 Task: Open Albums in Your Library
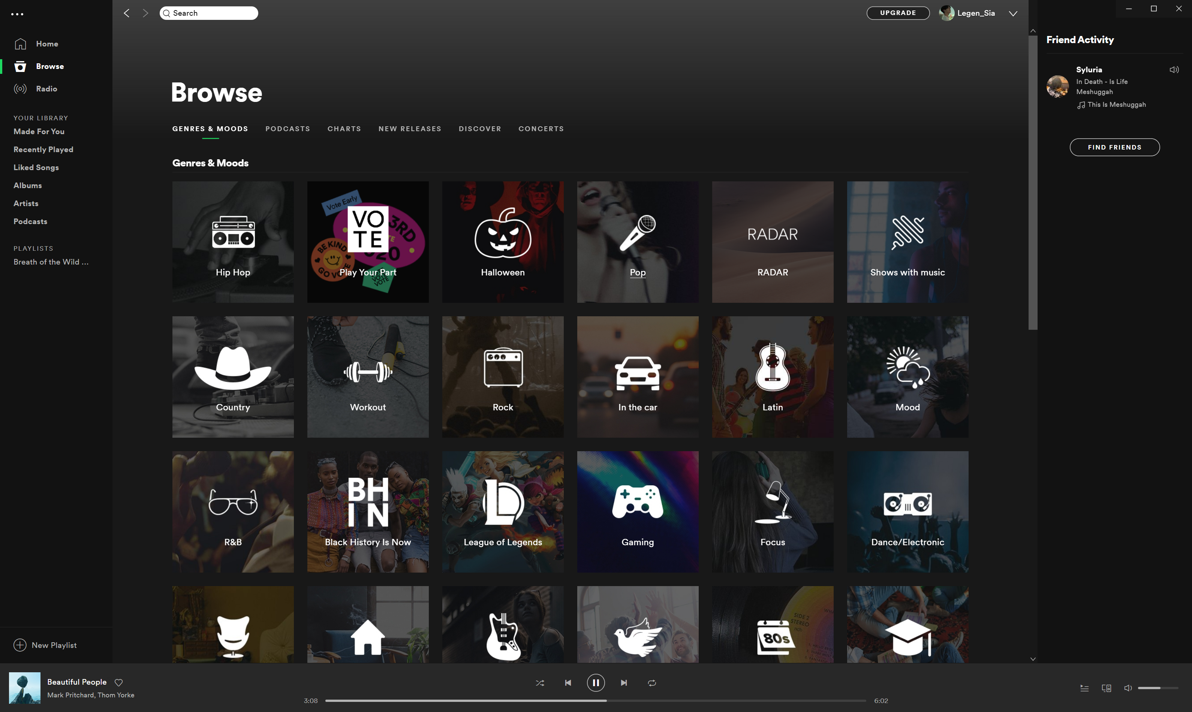click(x=27, y=185)
